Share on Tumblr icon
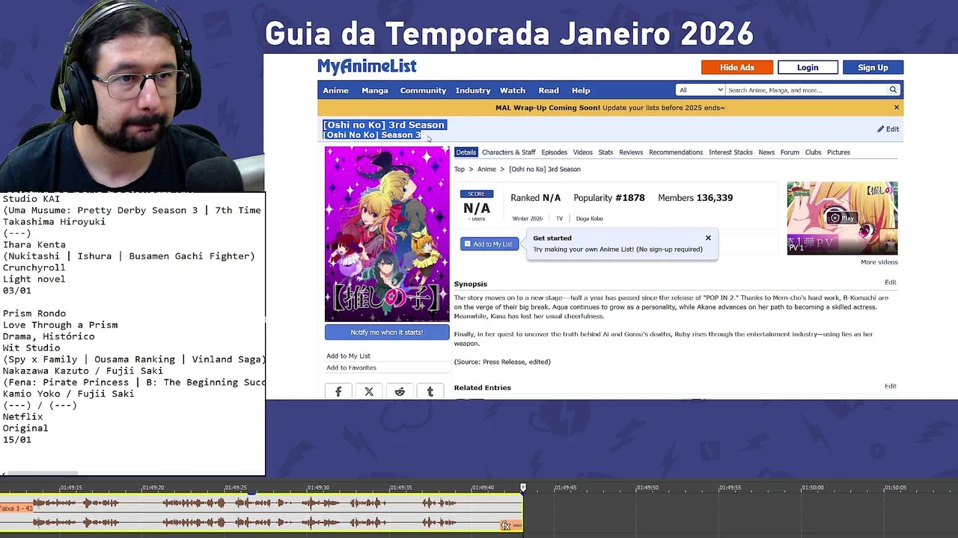 coord(430,392)
